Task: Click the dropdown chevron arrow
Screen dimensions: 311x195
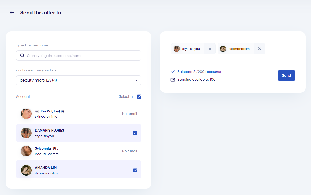Action: point(137,80)
